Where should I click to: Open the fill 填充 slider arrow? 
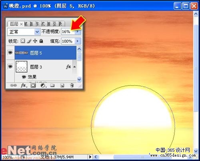tap(78, 41)
